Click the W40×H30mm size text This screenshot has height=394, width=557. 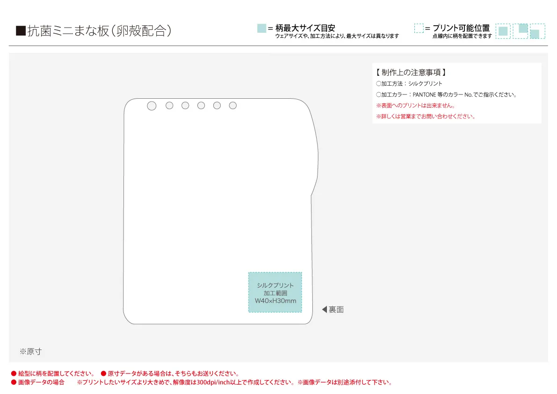pyautogui.click(x=275, y=301)
